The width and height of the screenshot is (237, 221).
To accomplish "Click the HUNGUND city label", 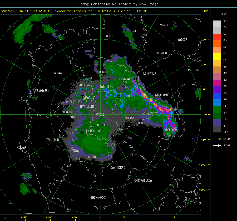I will point(125,79).
